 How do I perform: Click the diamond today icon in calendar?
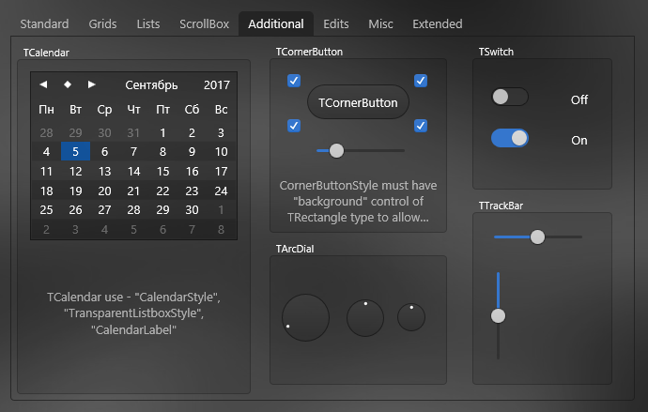tap(68, 84)
